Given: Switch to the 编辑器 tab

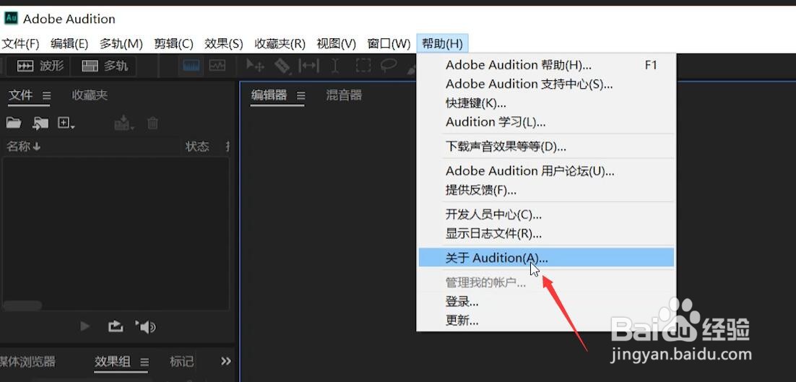Looking at the screenshot, I should (269, 95).
